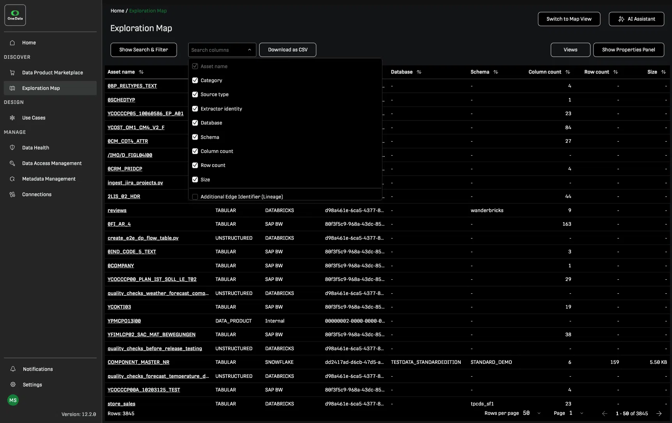Click the Metadata Management icon
The width and height of the screenshot is (672, 423).
(x=12, y=179)
